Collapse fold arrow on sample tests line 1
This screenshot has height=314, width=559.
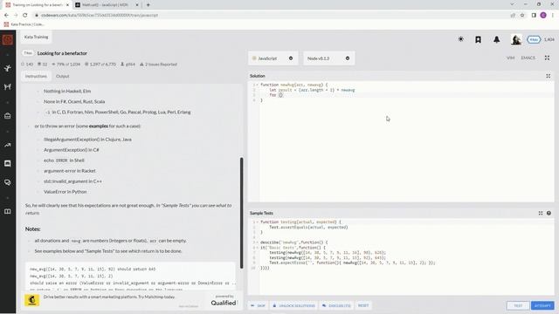click(258, 222)
